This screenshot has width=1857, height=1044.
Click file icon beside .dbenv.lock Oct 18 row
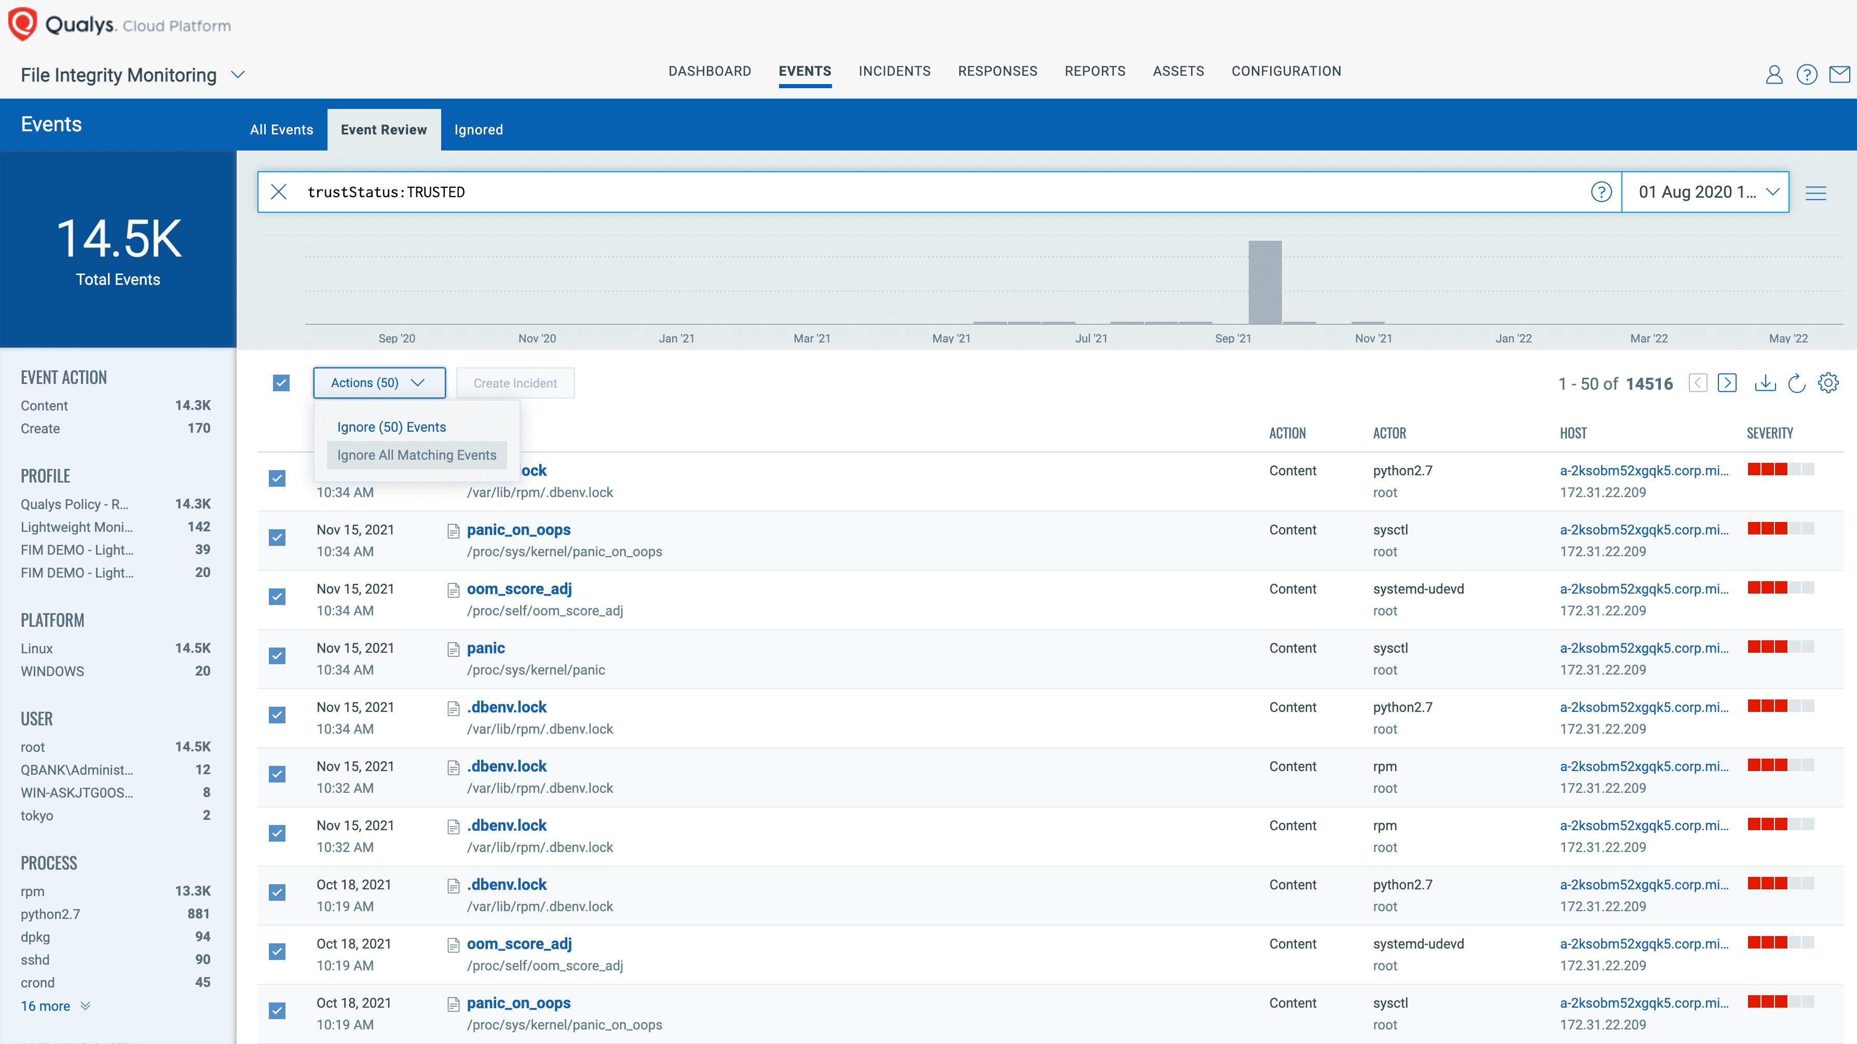454,886
